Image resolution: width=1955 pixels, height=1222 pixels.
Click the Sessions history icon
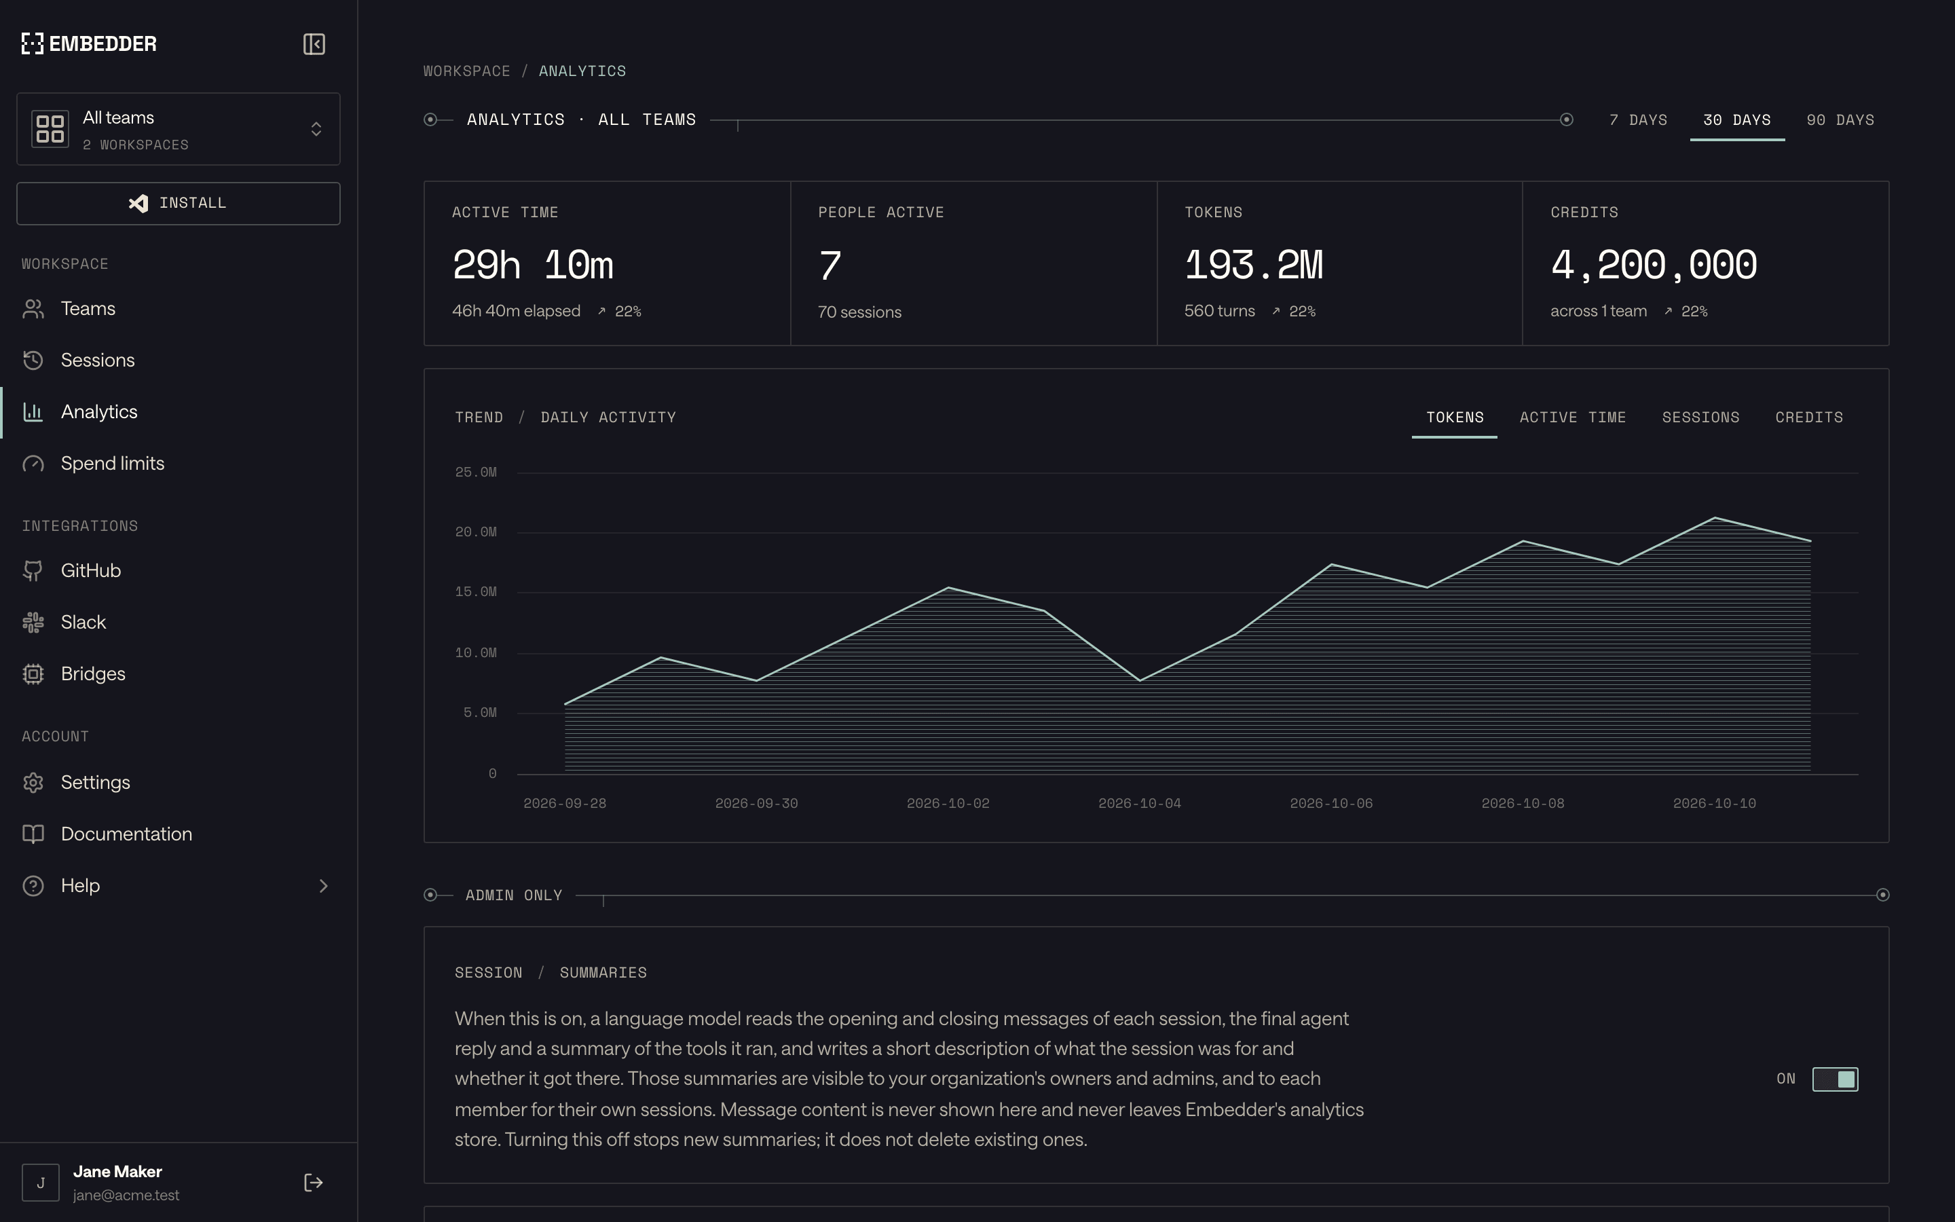tap(33, 360)
